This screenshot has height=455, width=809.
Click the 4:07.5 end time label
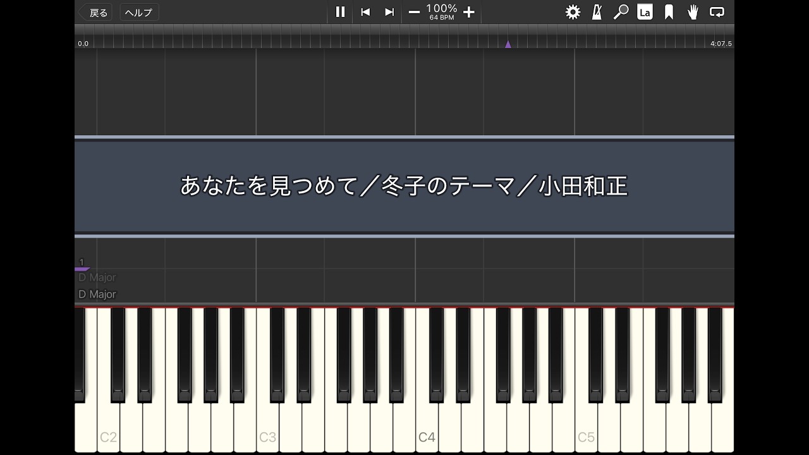pyautogui.click(x=721, y=44)
